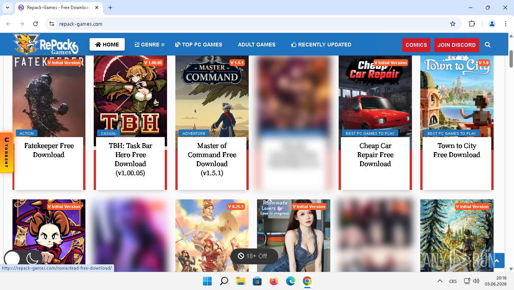Open the network tray icon
Viewport: 514px width, 290px height.
[467, 281]
